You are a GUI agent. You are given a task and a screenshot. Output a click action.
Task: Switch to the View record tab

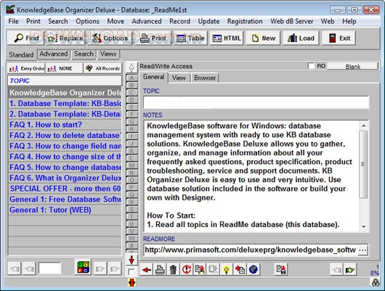coord(179,78)
